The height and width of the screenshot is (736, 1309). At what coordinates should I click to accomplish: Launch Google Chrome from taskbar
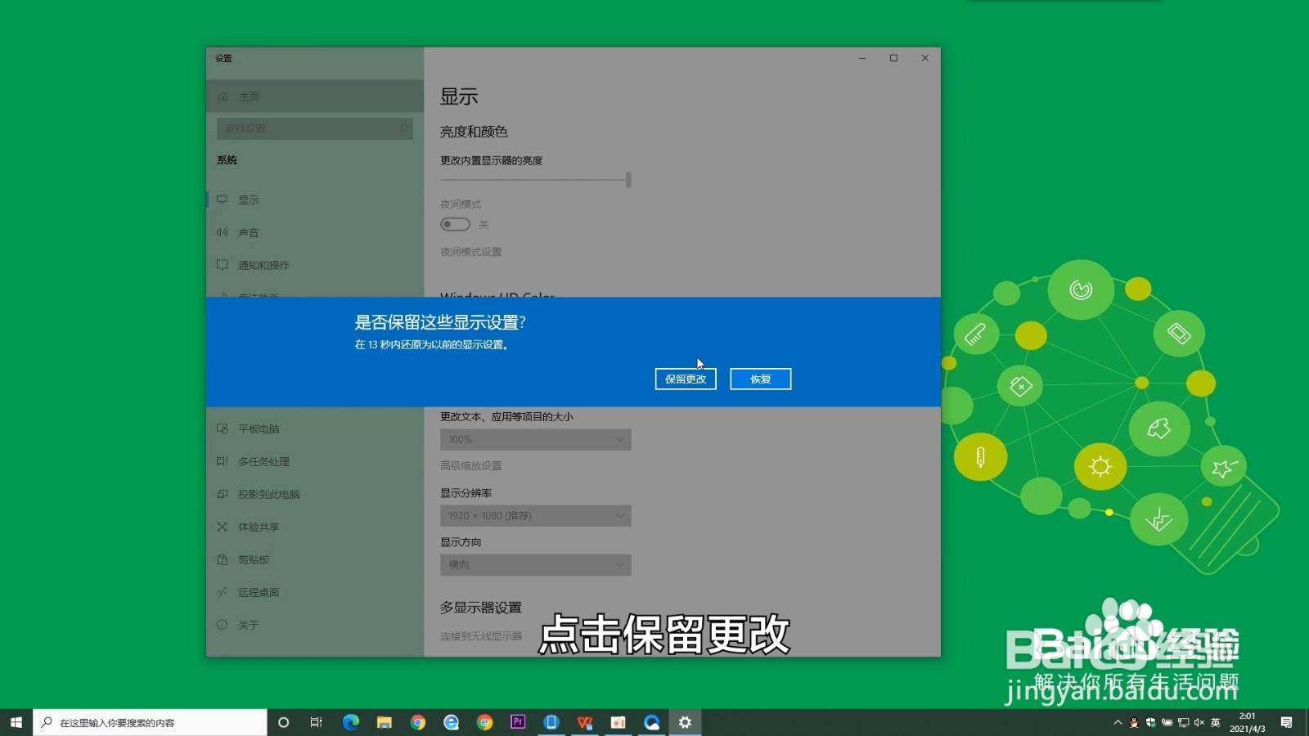[417, 722]
